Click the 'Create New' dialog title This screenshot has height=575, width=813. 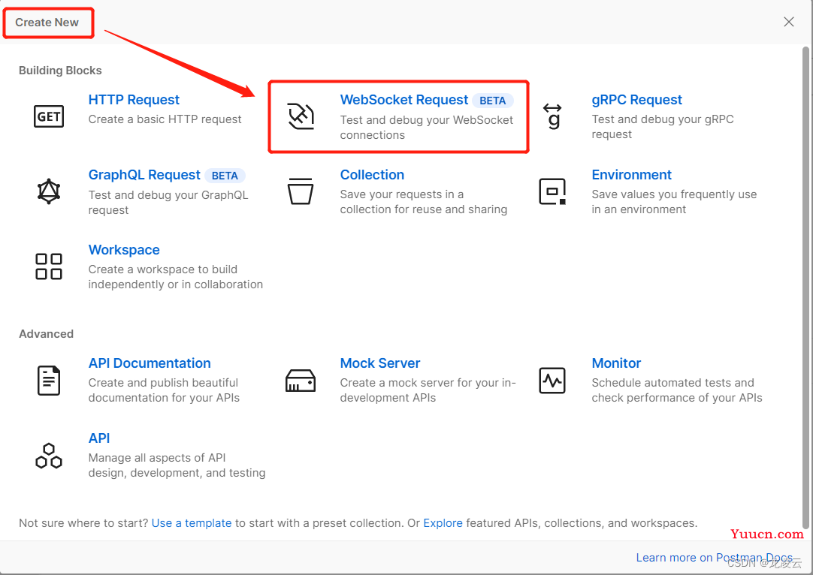(47, 23)
